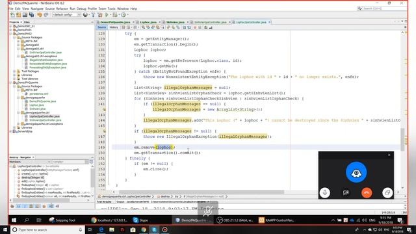Click the Build Project hammer icon
Screen dimensions: 416x234
point(93,15)
